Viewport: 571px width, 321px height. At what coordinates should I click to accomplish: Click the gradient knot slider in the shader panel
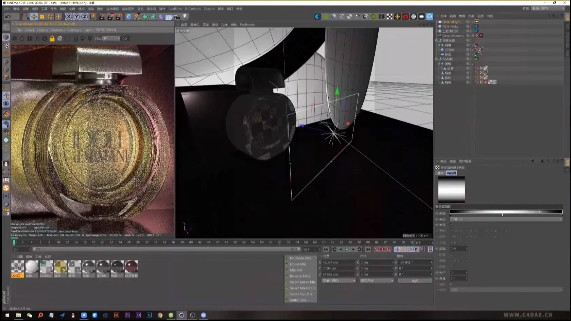[x=502, y=214]
